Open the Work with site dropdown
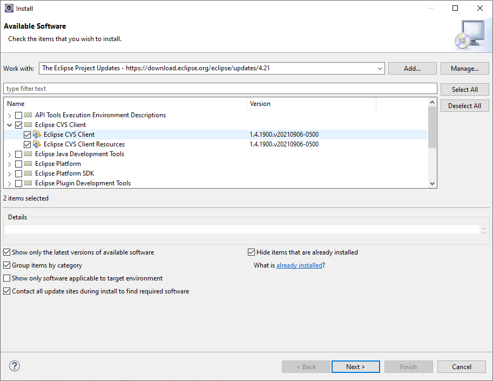Screen dimensions: 493x381 tap(380, 68)
